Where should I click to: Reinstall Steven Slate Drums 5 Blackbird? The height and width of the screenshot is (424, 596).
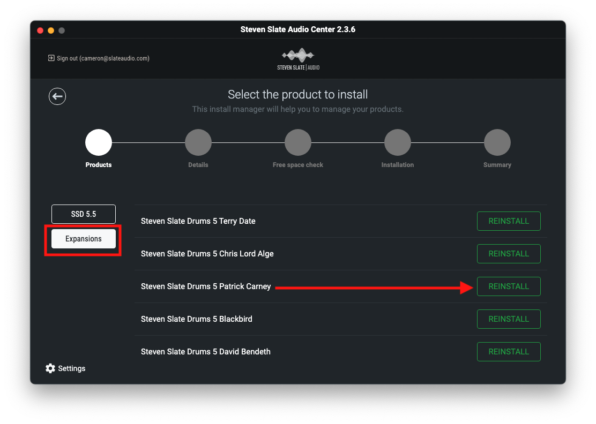tap(509, 319)
